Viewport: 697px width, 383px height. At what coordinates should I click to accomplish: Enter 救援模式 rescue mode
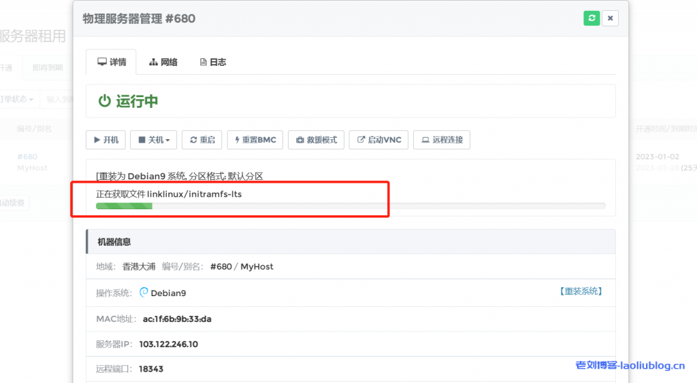pyautogui.click(x=317, y=140)
